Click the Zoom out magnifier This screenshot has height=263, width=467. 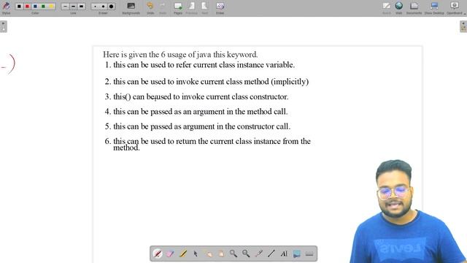[x=246, y=254]
